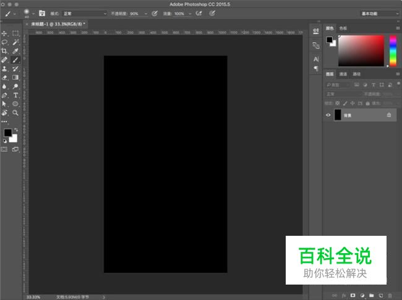The height and width of the screenshot is (300, 402).
Task: Select the Move tool
Action: [5, 33]
